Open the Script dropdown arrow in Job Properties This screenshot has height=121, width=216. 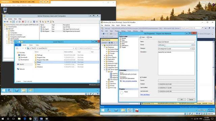(146, 37)
